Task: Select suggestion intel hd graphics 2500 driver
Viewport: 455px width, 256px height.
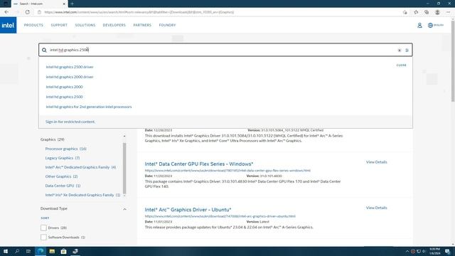Action: tap(70, 67)
